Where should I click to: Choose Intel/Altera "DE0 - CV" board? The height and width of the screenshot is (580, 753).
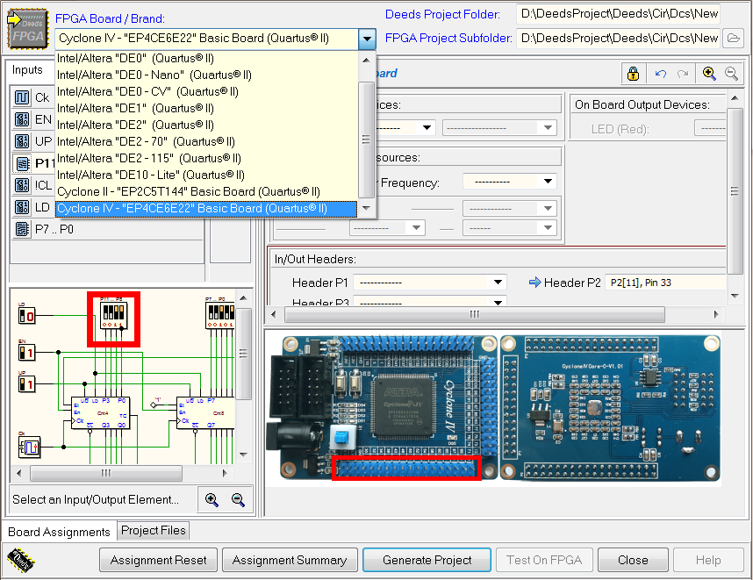pyautogui.click(x=206, y=92)
